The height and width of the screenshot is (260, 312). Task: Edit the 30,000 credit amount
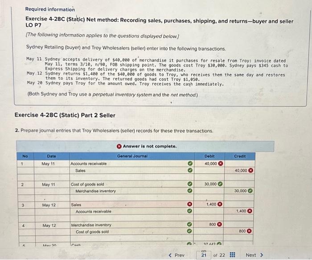click(x=240, y=191)
